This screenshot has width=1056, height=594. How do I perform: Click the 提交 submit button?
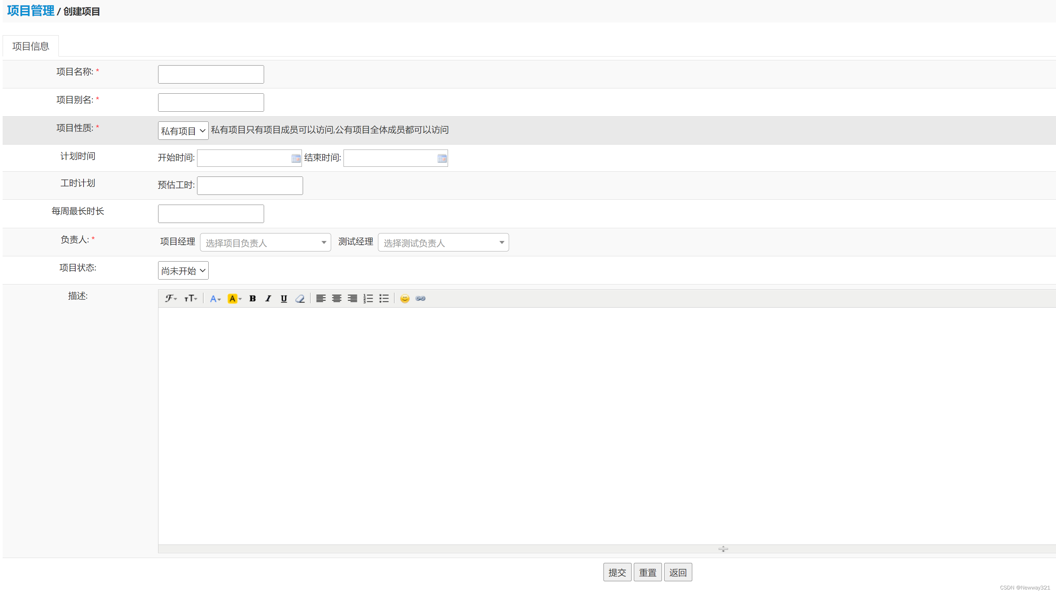(617, 573)
